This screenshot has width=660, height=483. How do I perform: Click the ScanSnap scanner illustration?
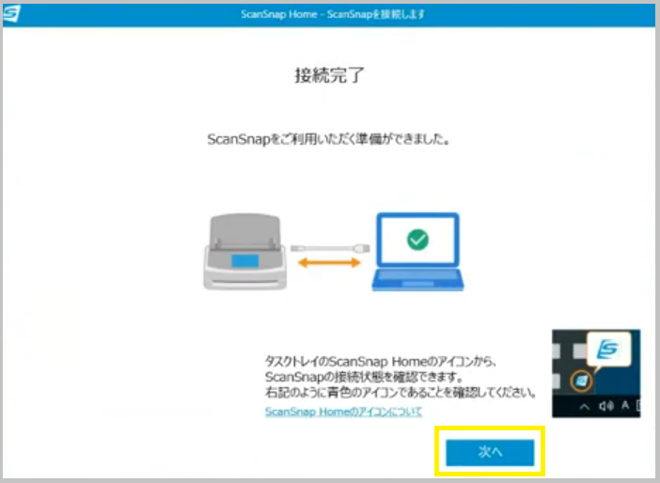pyautogui.click(x=245, y=252)
